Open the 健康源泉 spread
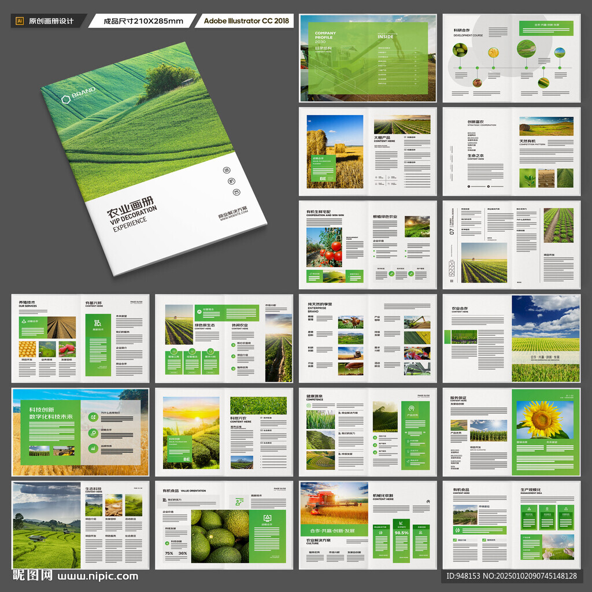This screenshot has height=592, width=592. tap(368, 432)
